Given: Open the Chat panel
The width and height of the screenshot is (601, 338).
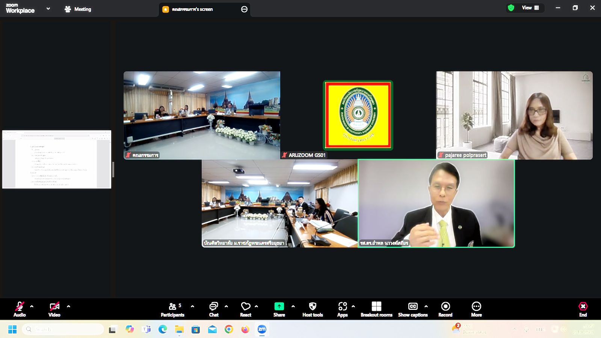Looking at the screenshot, I should click(x=214, y=309).
